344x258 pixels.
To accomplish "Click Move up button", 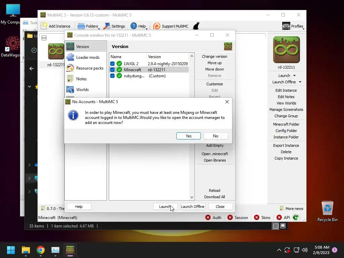I will coord(215,63).
